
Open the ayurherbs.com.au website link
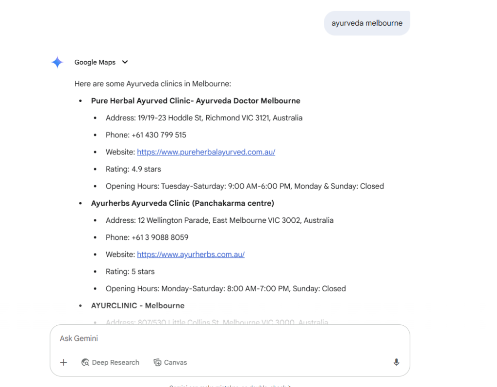click(x=191, y=254)
